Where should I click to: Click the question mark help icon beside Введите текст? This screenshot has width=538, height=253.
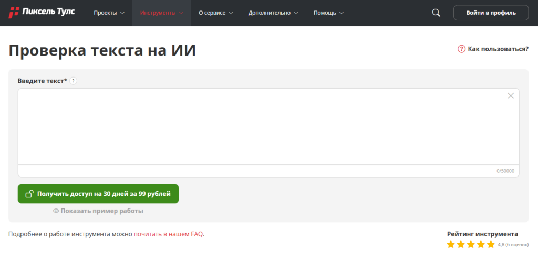[73, 81]
